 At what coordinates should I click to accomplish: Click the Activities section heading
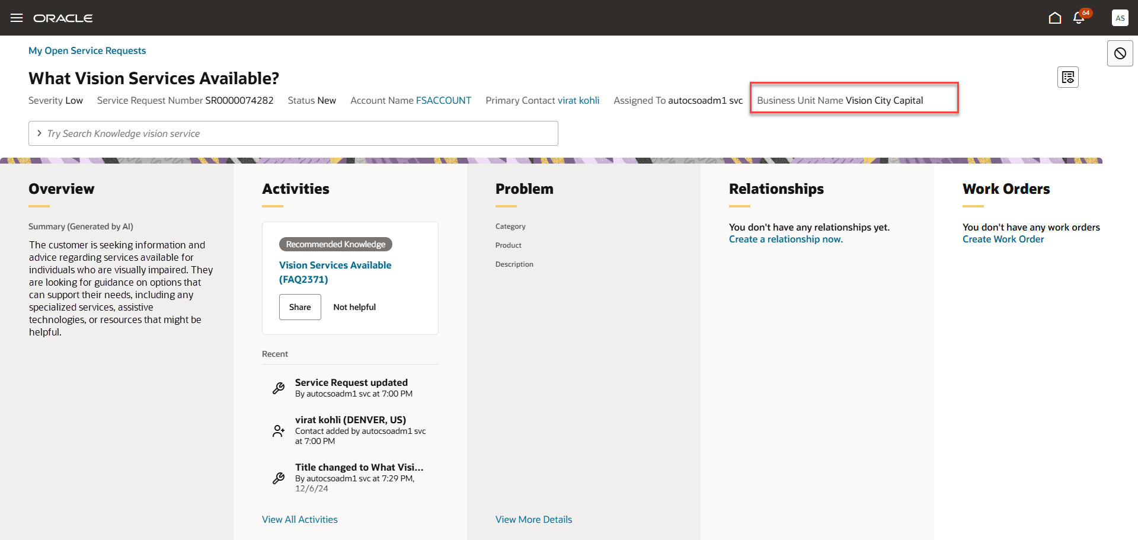pyautogui.click(x=296, y=189)
